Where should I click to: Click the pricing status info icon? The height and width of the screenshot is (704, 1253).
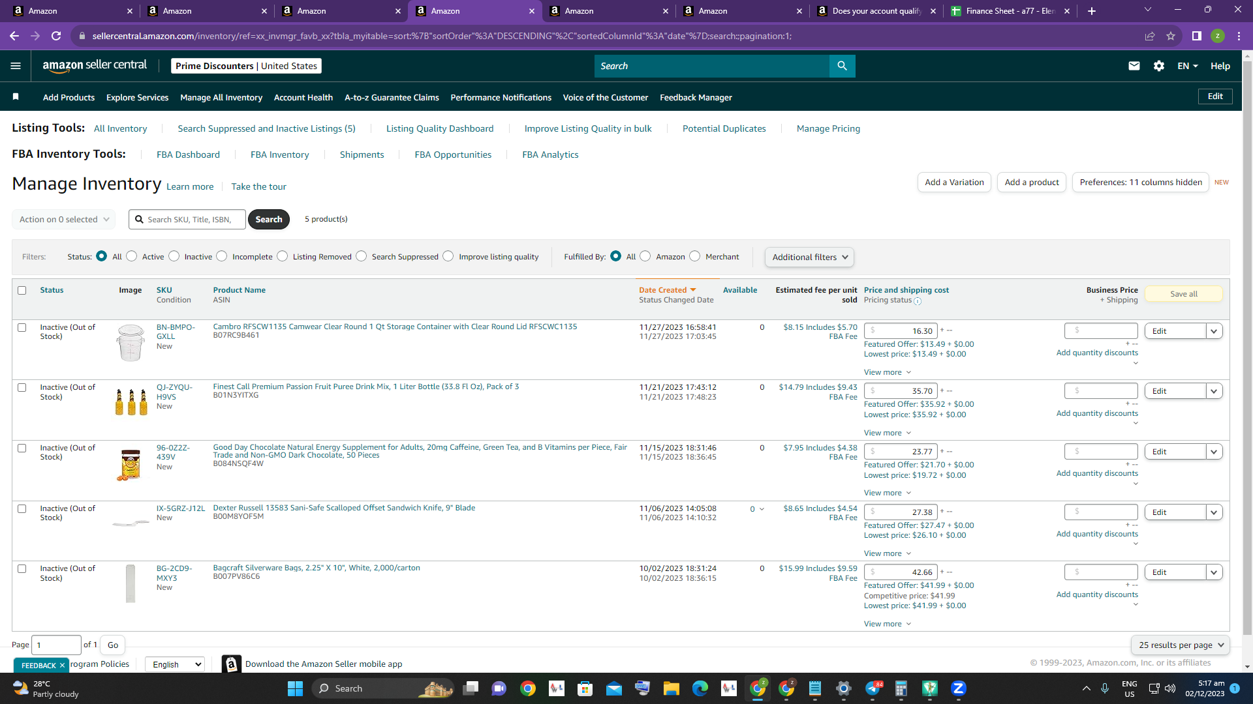(x=918, y=301)
